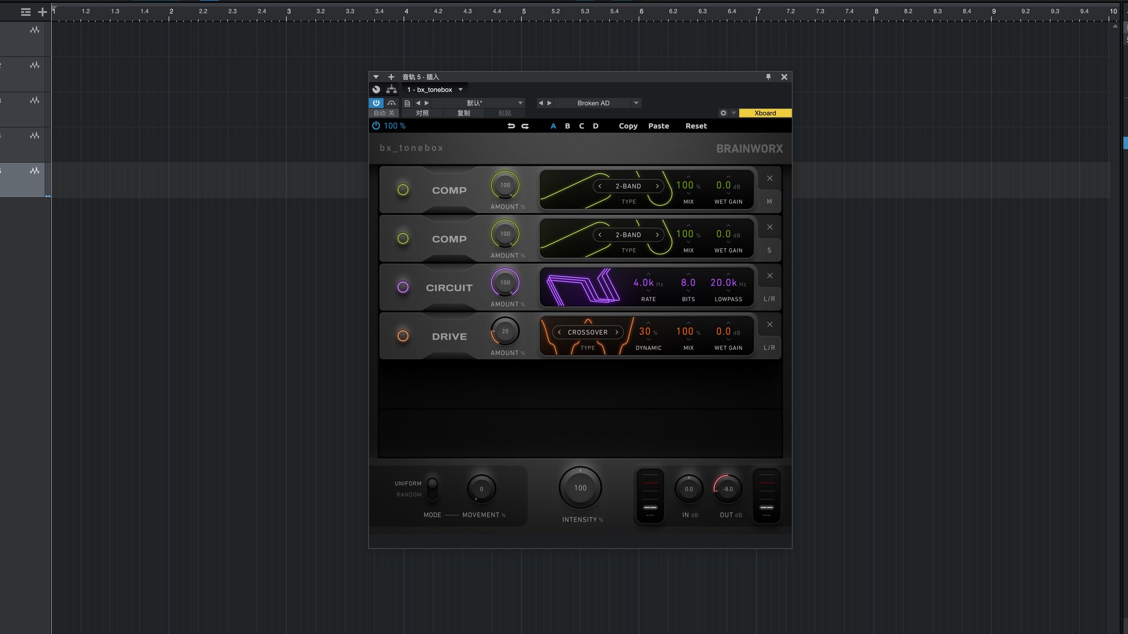
Task: Pin the plugin window
Action: pos(768,77)
